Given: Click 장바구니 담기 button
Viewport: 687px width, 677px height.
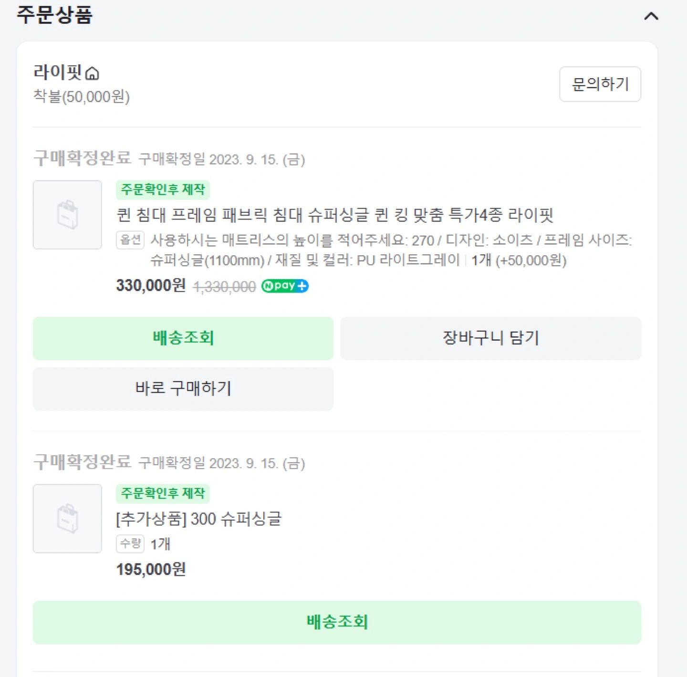Looking at the screenshot, I should point(491,338).
